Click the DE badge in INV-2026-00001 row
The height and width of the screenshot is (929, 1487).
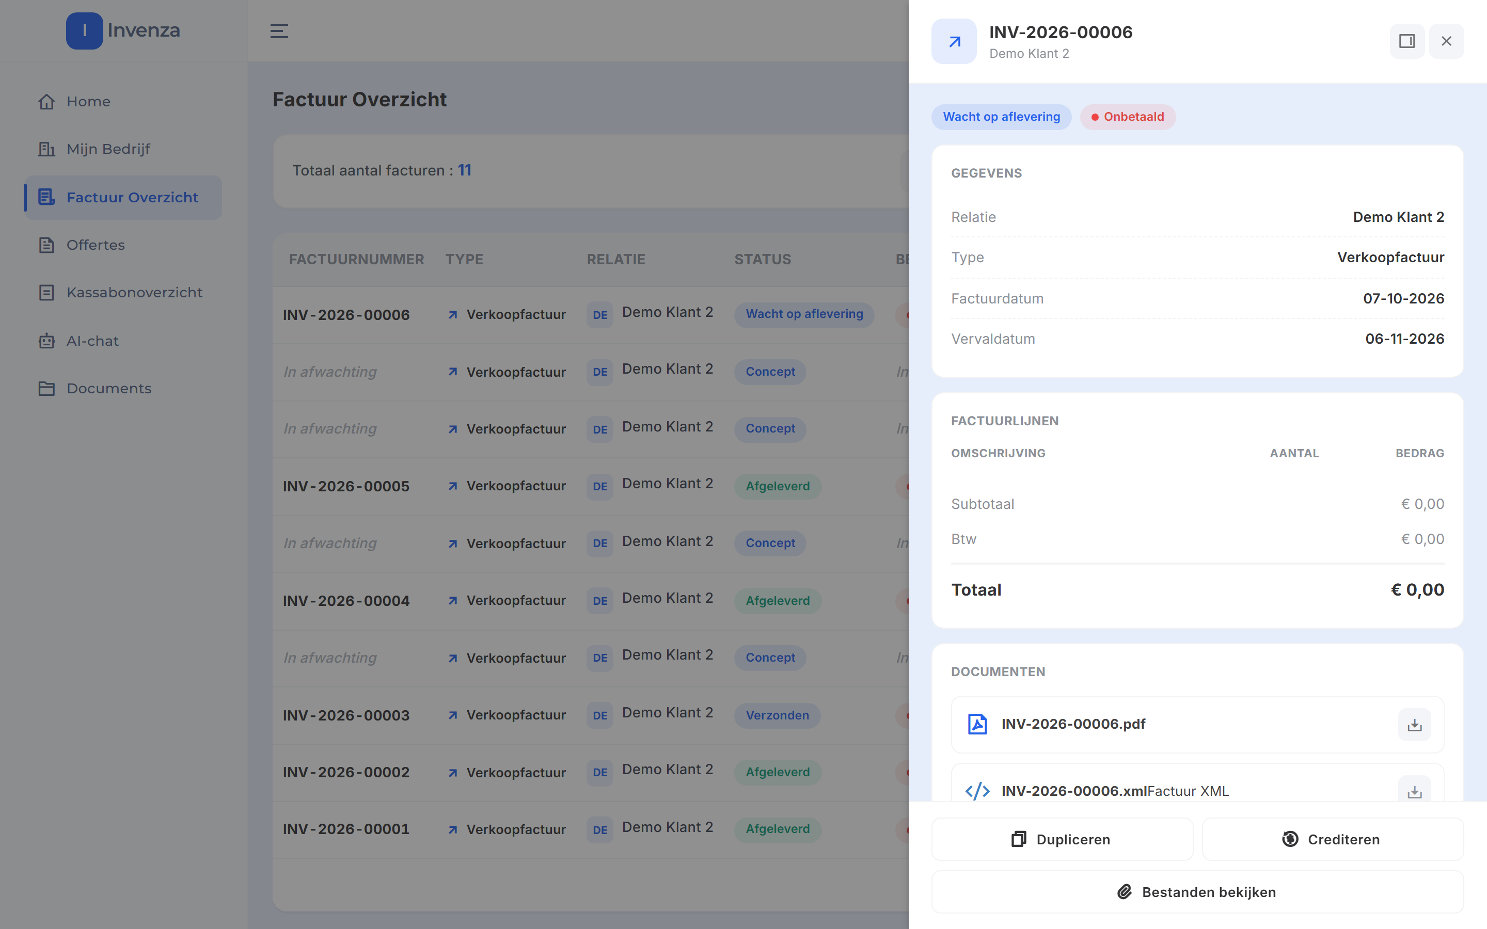click(x=600, y=830)
